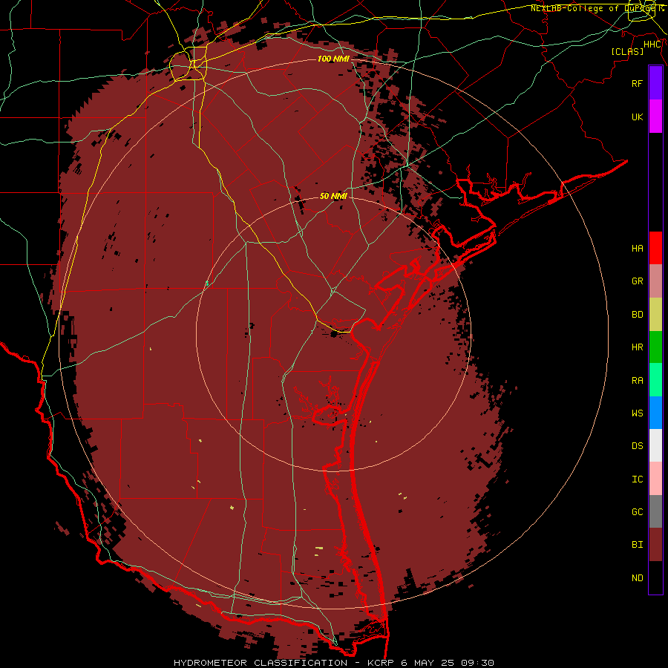This screenshot has width=668, height=668.
Task: Click the GR pink legend swatch
Action: click(655, 281)
